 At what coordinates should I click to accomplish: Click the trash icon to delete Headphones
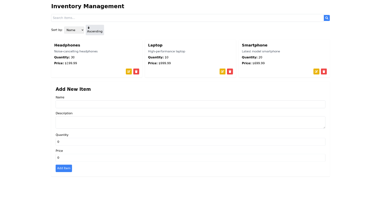tap(136, 71)
